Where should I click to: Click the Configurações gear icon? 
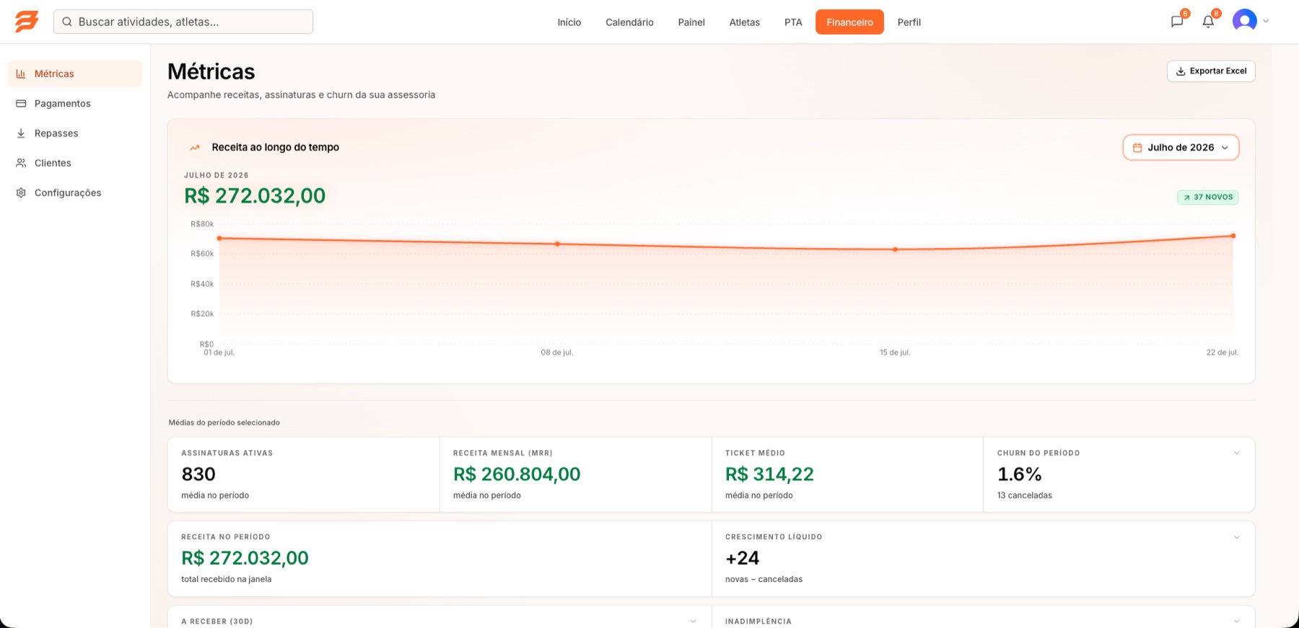tap(21, 193)
